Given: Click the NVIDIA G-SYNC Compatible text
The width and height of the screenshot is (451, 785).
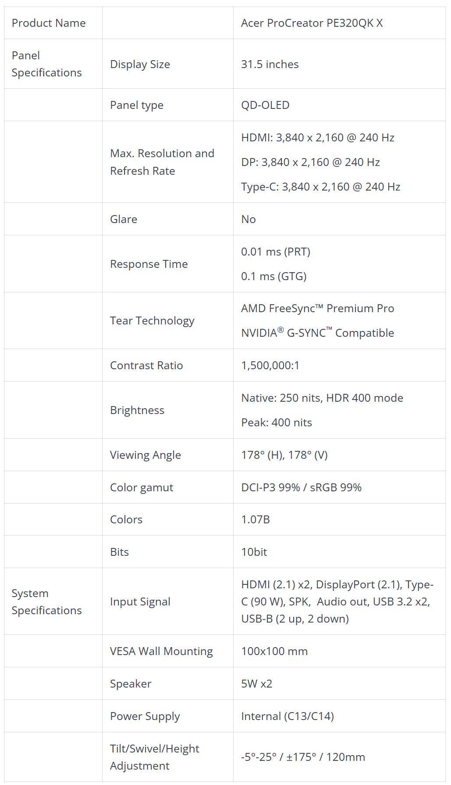Looking at the screenshot, I should 317,333.
